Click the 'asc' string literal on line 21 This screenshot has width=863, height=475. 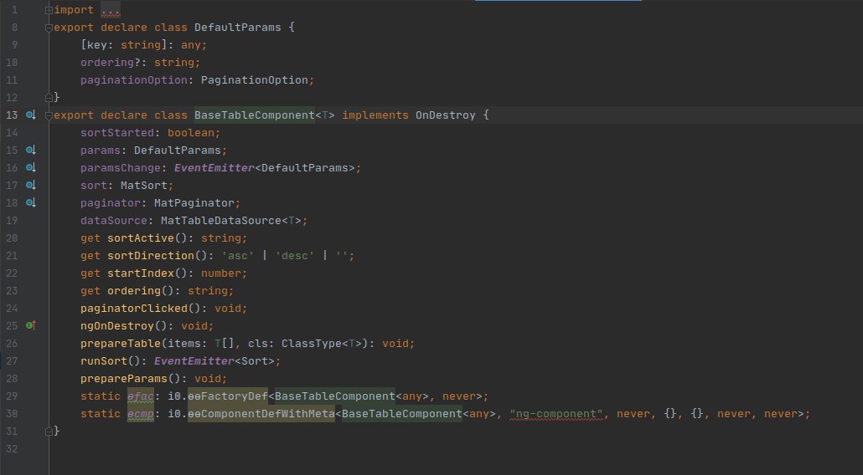coord(238,256)
